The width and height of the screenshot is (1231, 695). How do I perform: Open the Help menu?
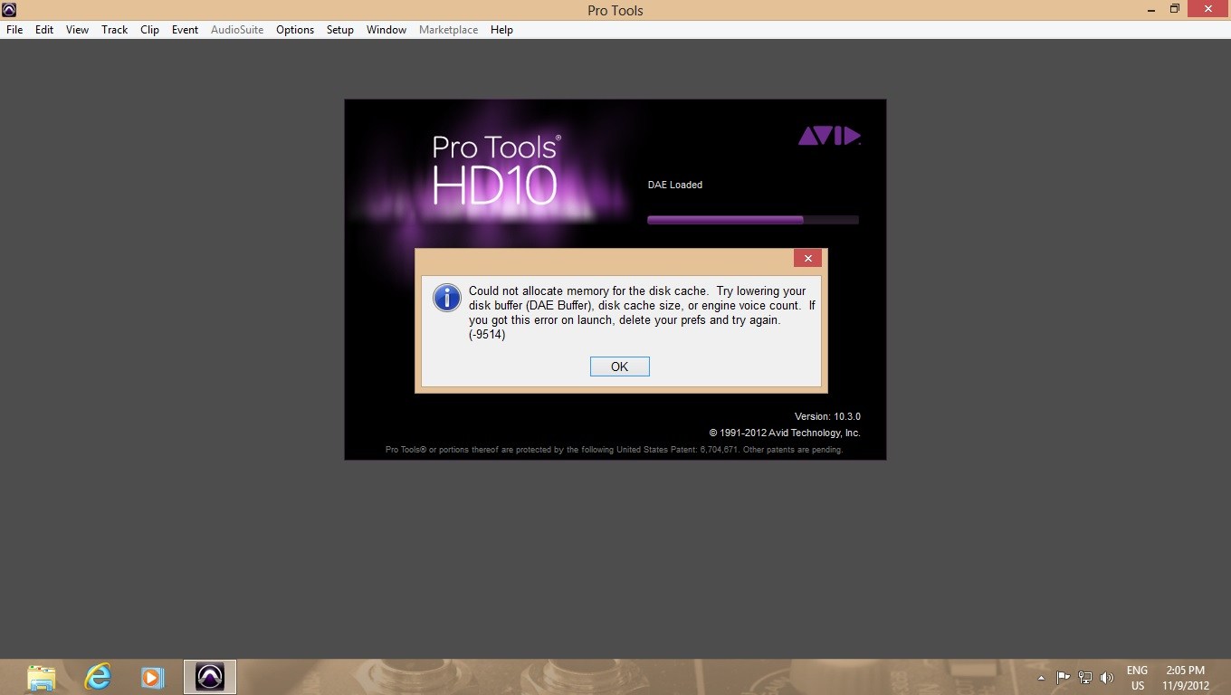[x=501, y=30]
